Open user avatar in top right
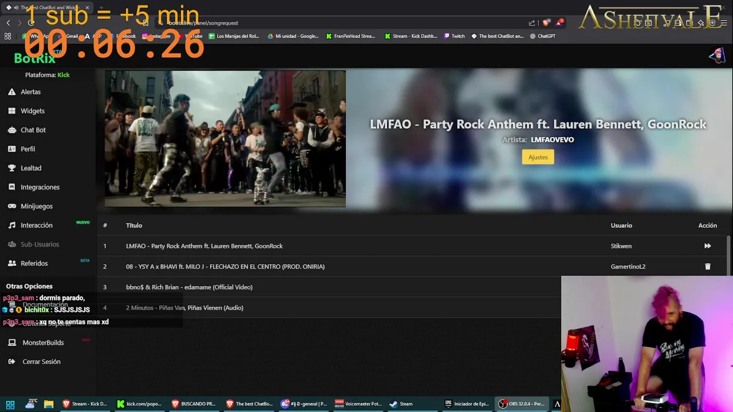 click(x=716, y=56)
